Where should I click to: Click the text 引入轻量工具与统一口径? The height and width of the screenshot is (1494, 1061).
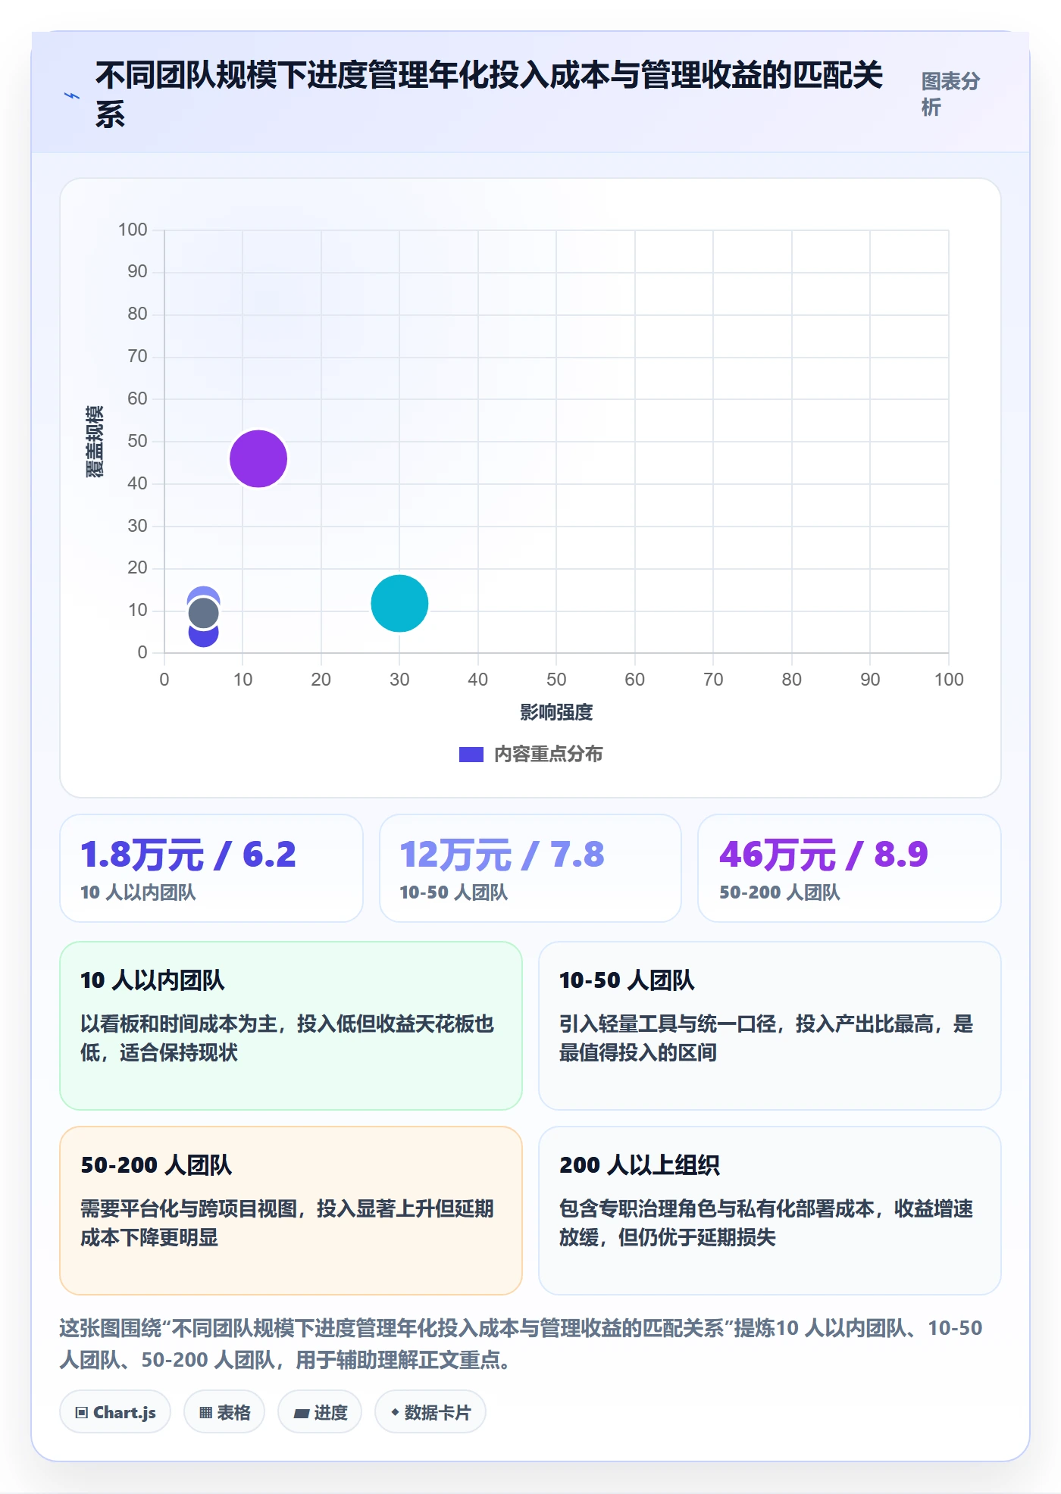click(x=668, y=1024)
